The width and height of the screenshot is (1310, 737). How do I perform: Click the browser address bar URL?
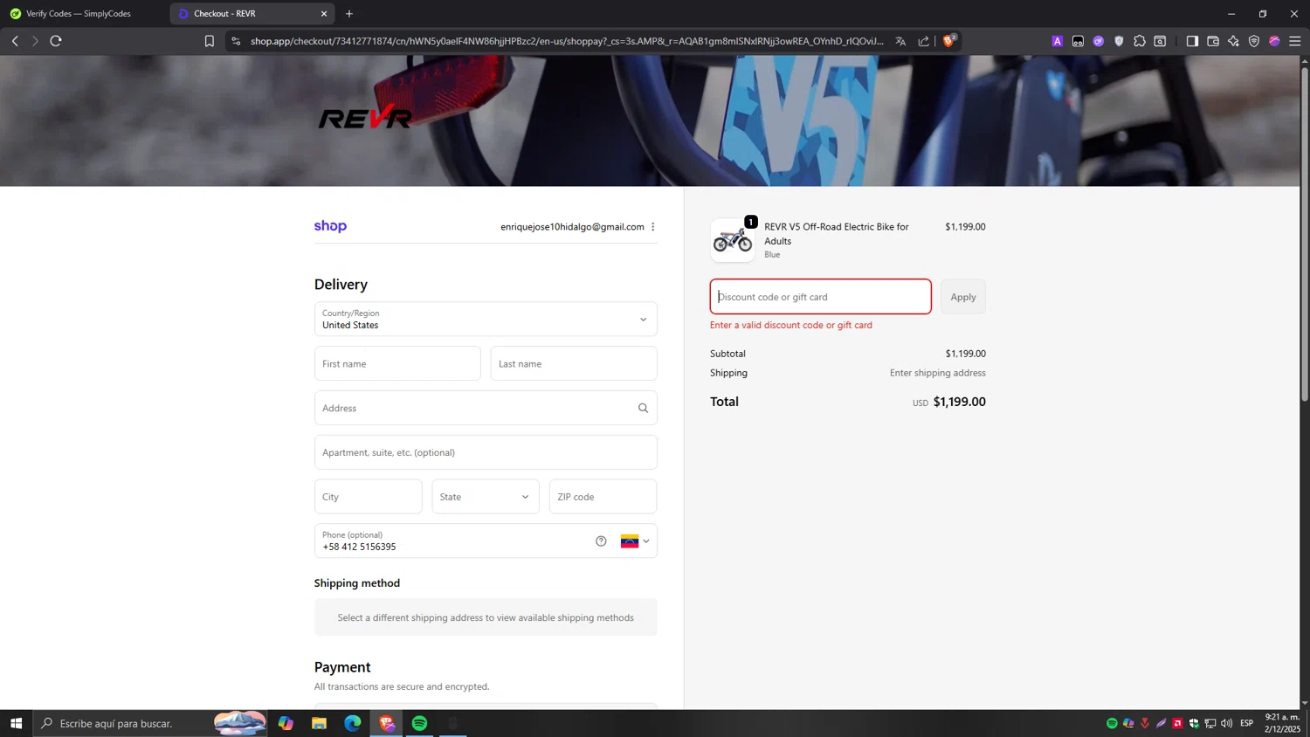tap(567, 41)
